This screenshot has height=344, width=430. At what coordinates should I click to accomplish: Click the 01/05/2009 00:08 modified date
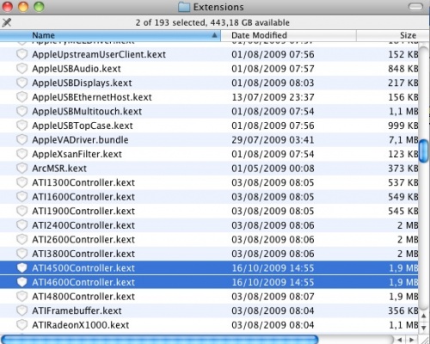tap(273, 169)
